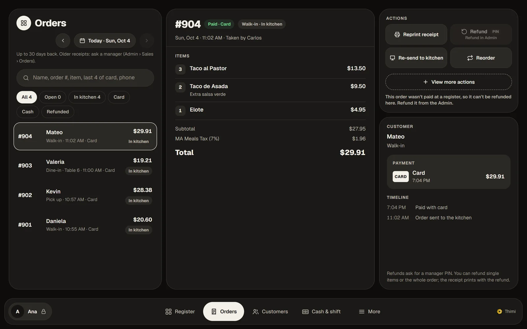Click the search magnifier icon
527x329 pixels.
(26, 78)
